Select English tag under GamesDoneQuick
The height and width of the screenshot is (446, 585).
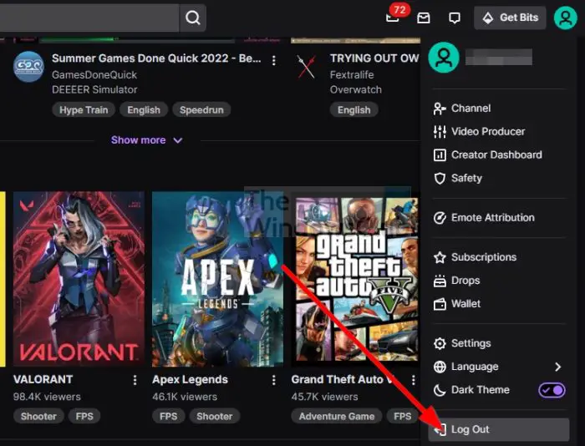click(144, 110)
